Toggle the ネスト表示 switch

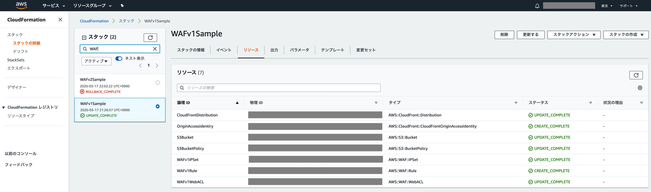pos(119,58)
